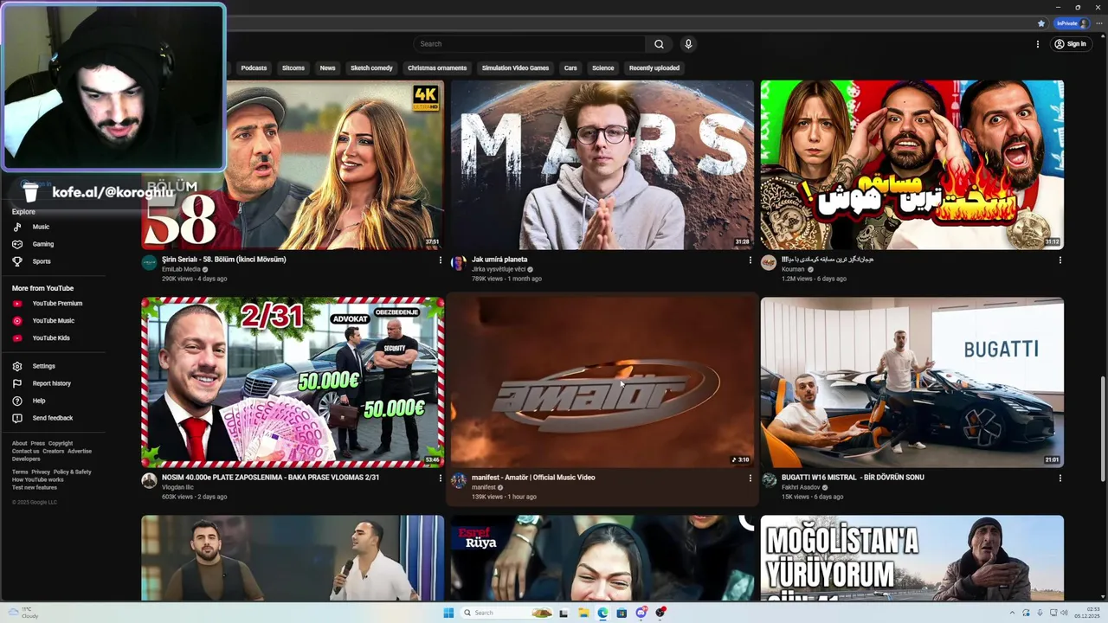Image resolution: width=1108 pixels, height=623 pixels.
Task: Open the title 'manifest - Amatör | Official Music Video'
Action: (533, 478)
